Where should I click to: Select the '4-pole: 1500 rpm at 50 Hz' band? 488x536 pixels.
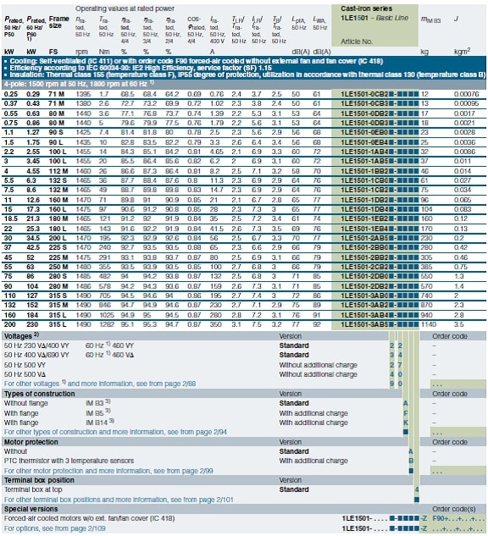[244, 84]
